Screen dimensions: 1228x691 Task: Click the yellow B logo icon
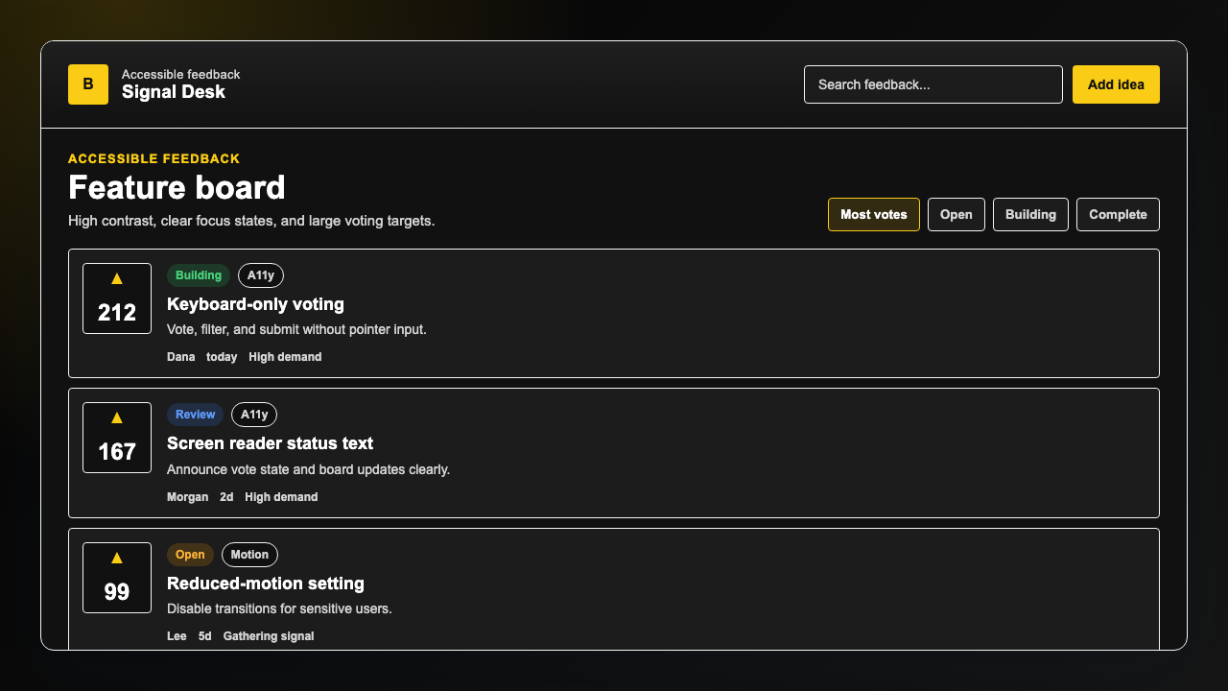(88, 84)
